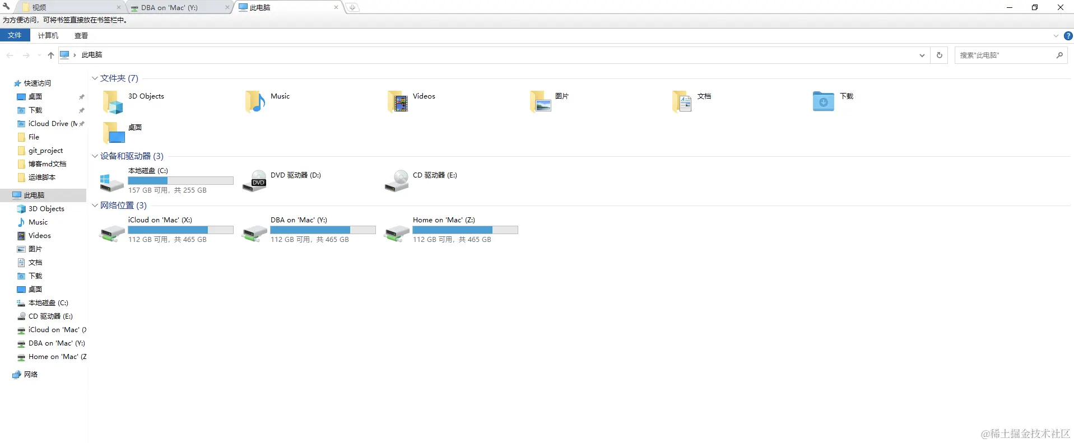This screenshot has height=443, width=1074.
Task: Click the forward navigation arrow
Action: 26,55
